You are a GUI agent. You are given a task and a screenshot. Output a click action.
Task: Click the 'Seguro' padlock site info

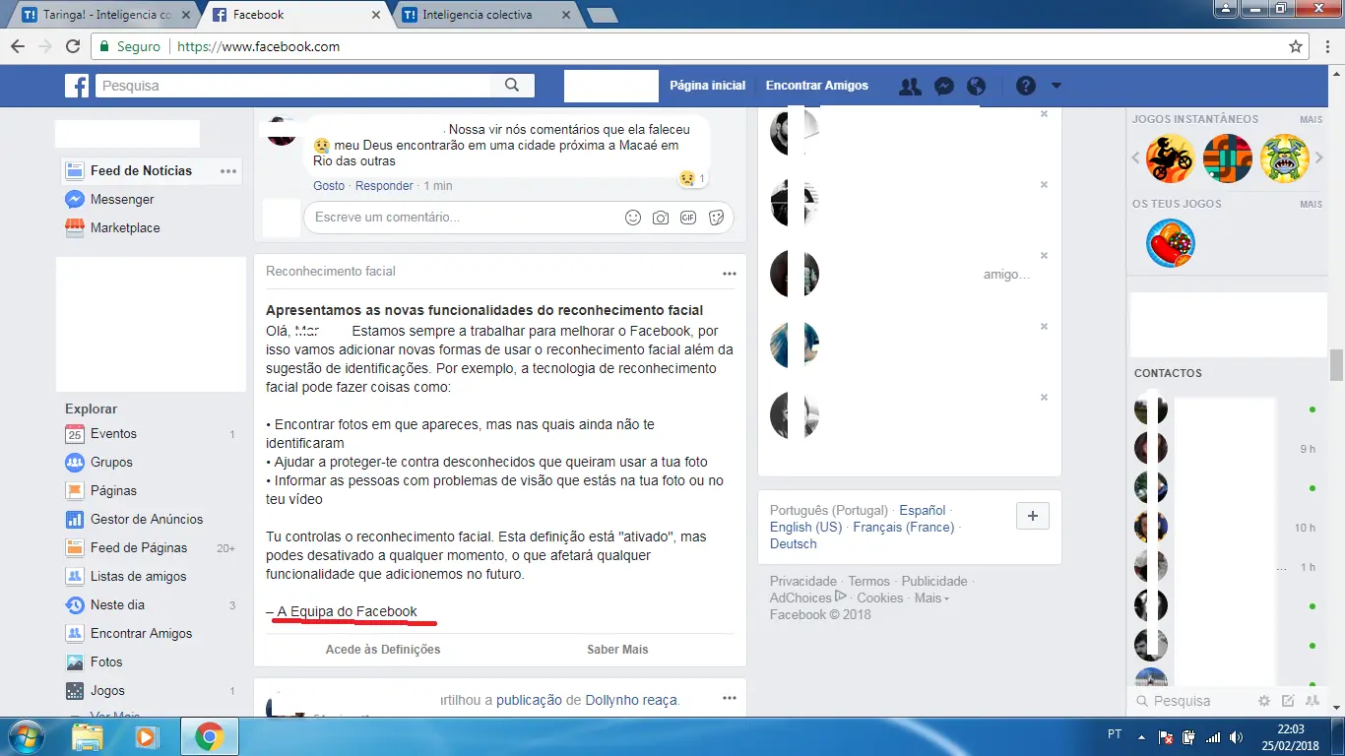coord(129,46)
